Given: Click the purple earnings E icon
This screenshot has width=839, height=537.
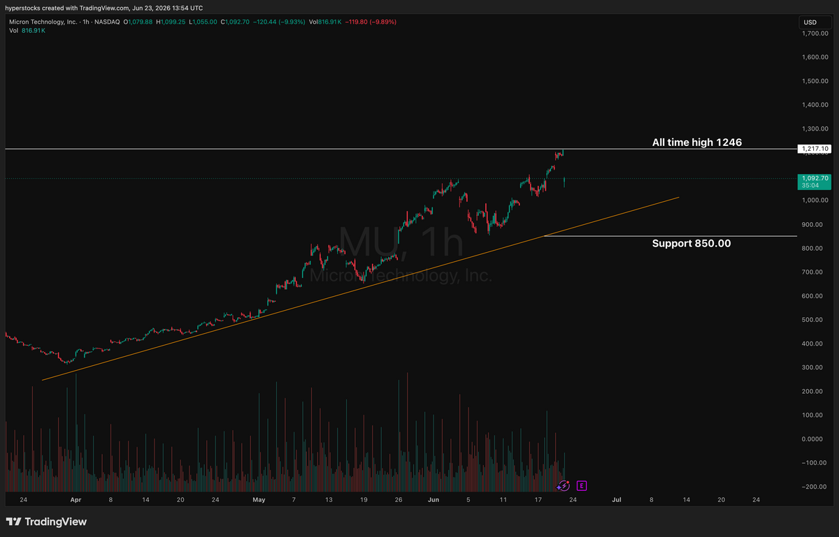Looking at the screenshot, I should point(581,485).
